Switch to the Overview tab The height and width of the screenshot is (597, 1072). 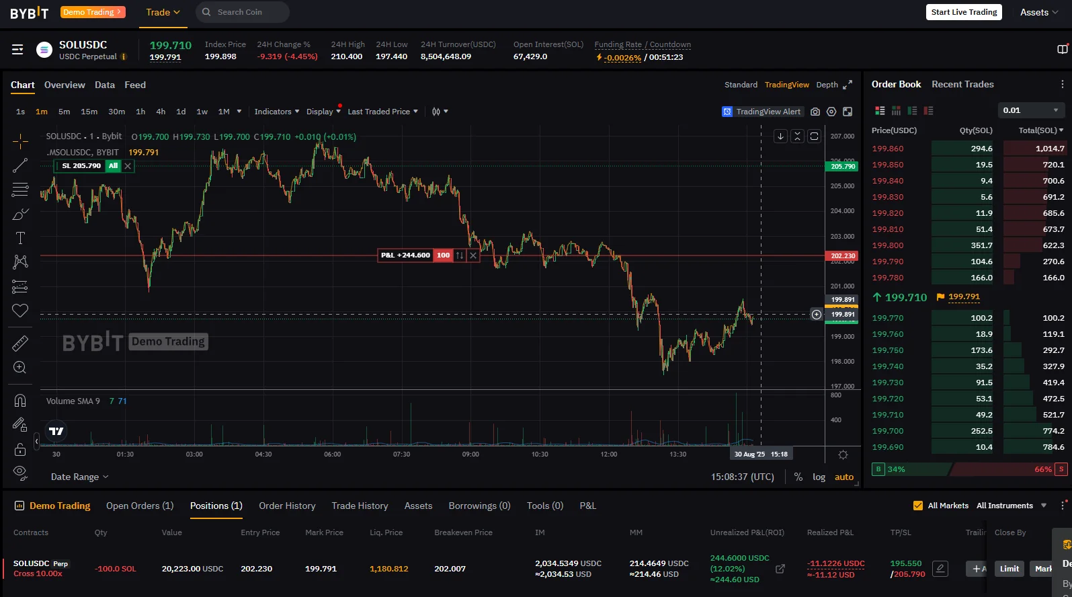pos(65,85)
